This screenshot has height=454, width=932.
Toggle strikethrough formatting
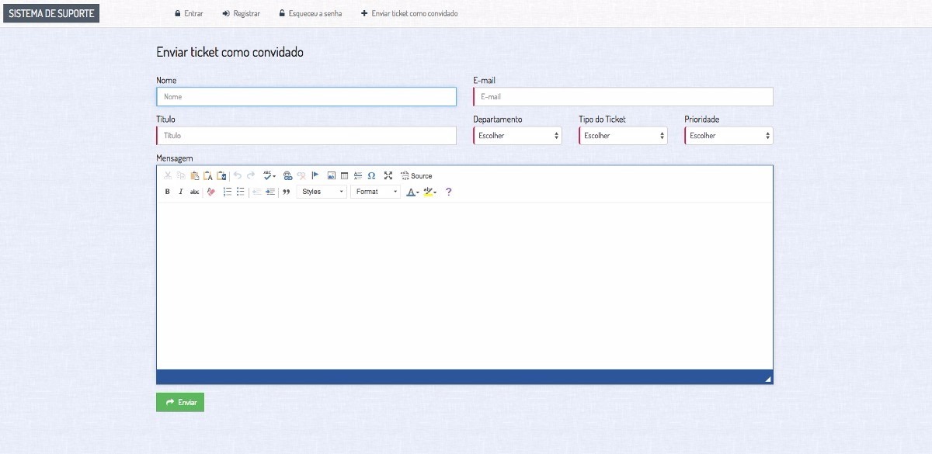pyautogui.click(x=194, y=192)
